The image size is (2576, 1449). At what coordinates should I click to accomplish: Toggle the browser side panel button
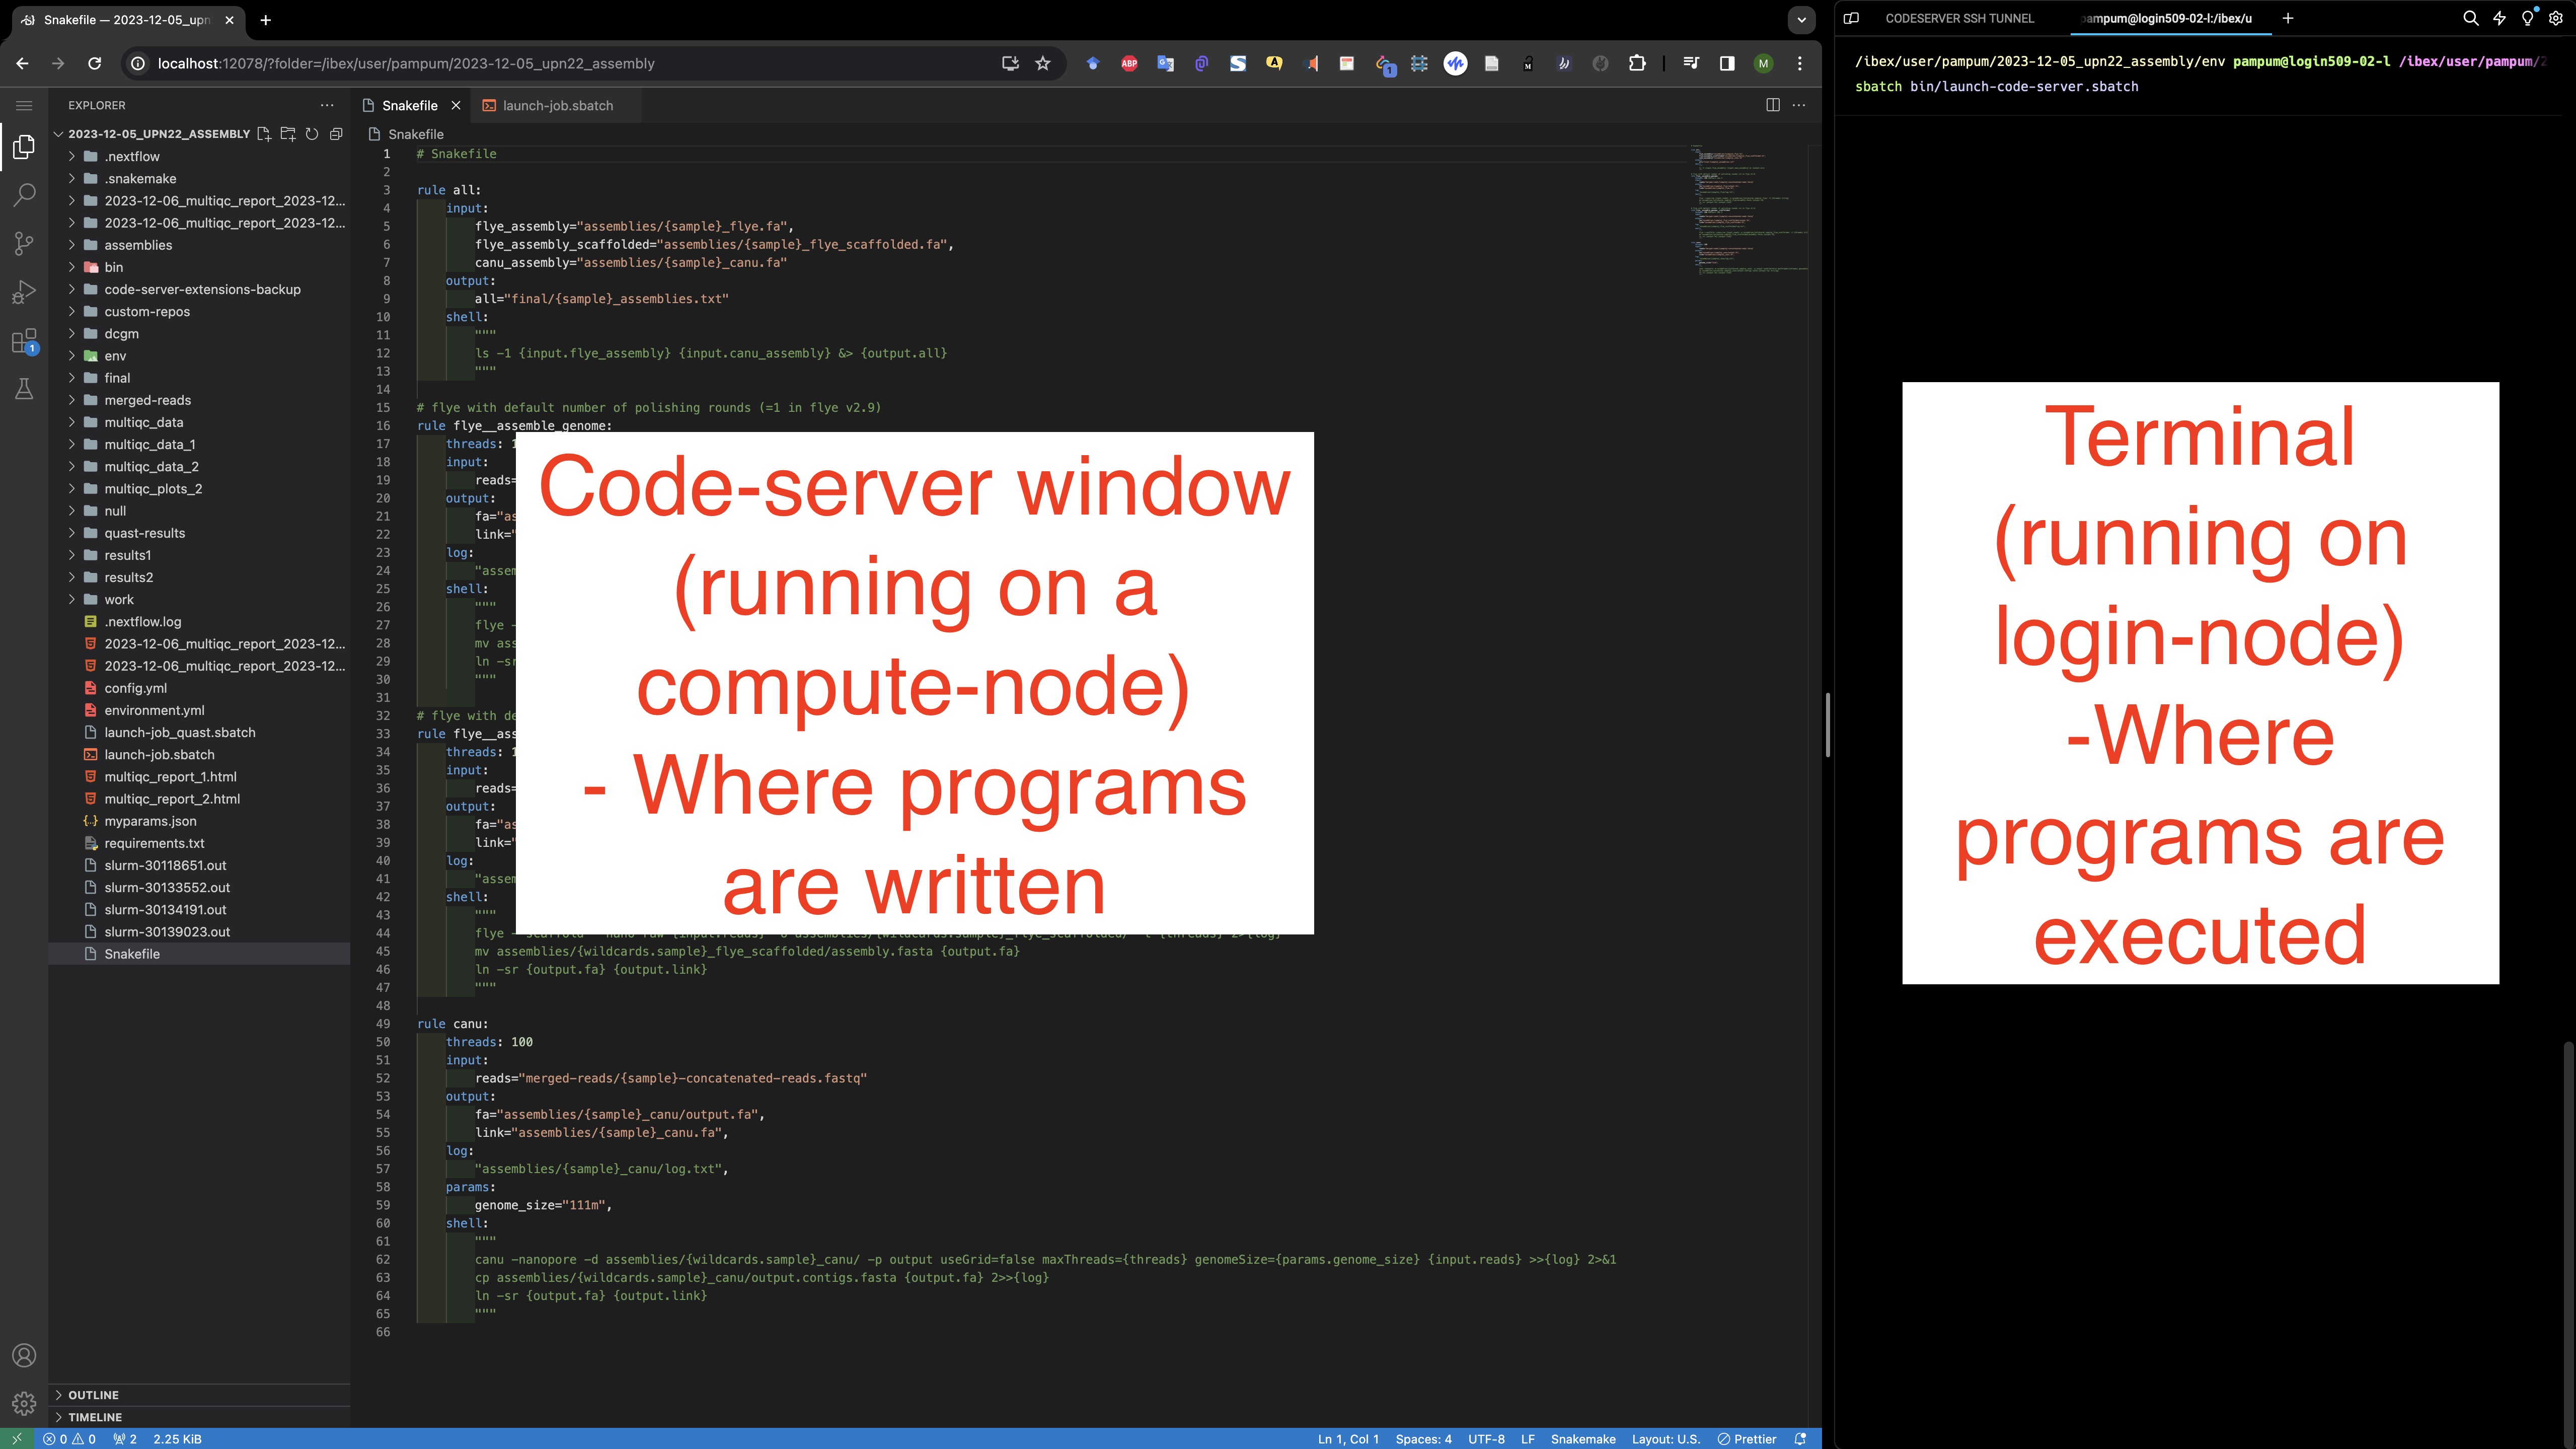[1726, 63]
